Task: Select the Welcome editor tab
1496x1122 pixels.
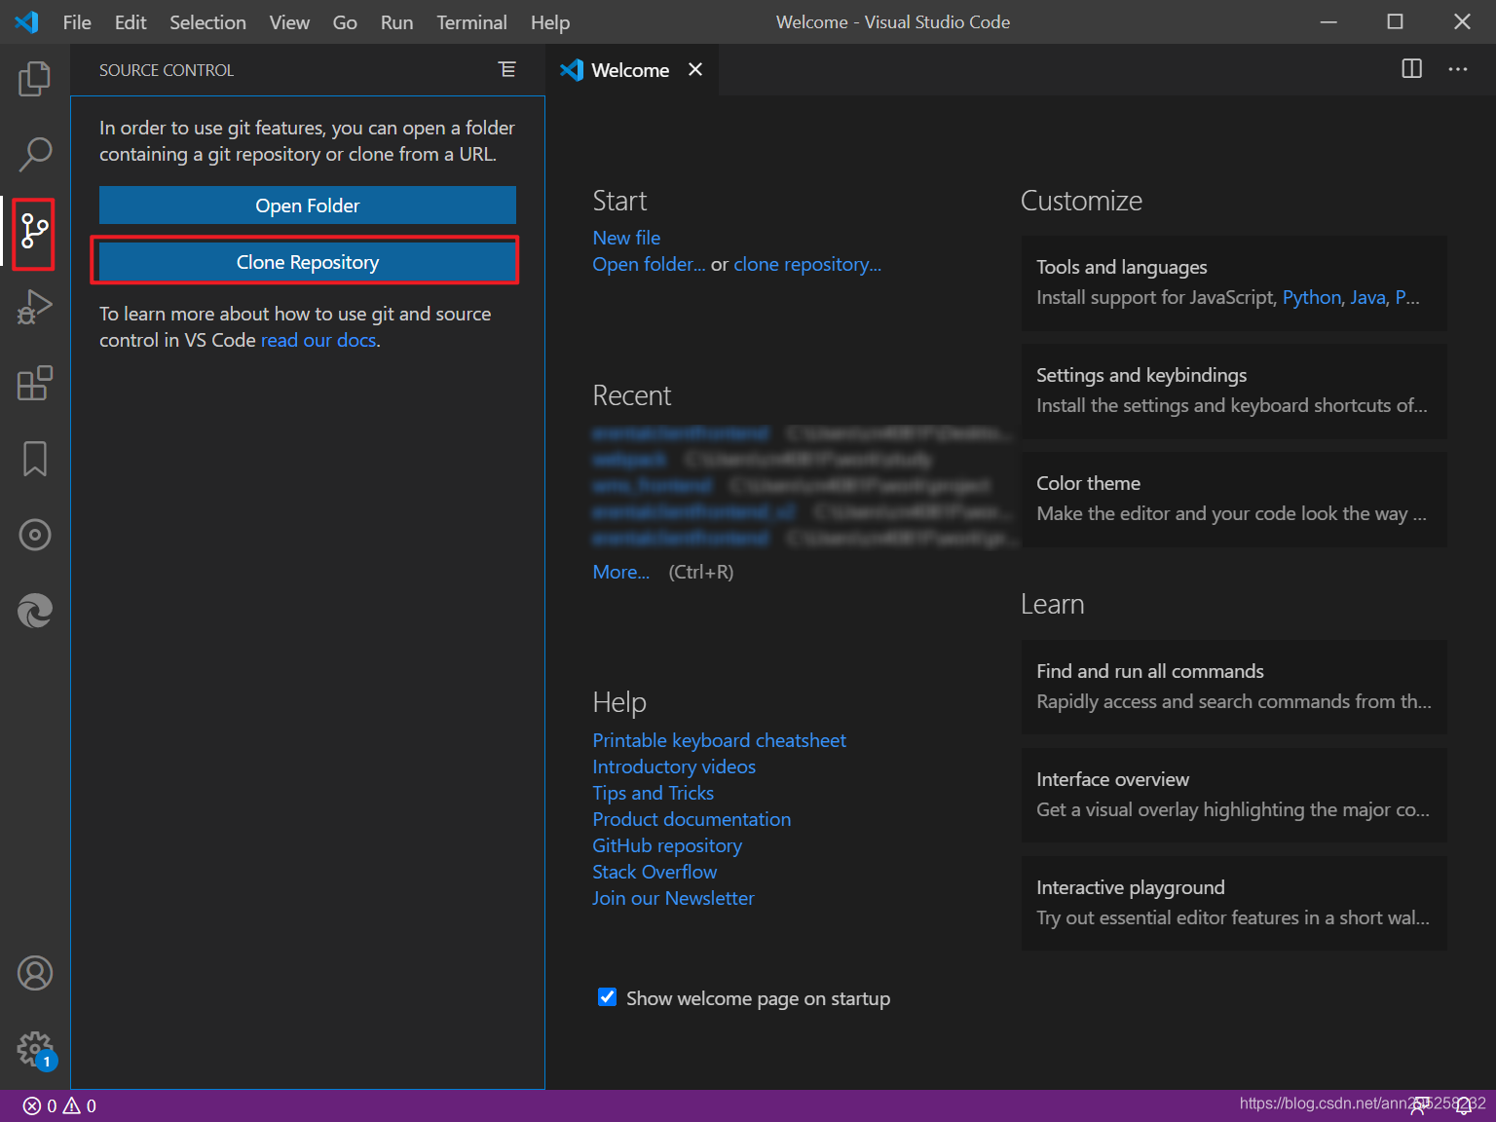Action: click(630, 70)
